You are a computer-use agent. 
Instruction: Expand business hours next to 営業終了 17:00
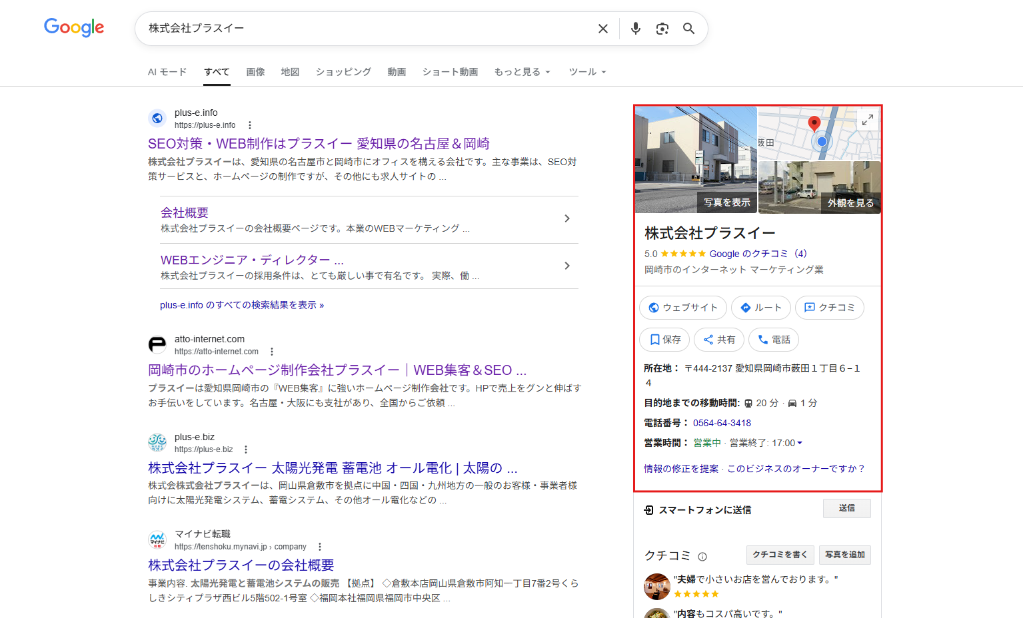[x=800, y=443]
